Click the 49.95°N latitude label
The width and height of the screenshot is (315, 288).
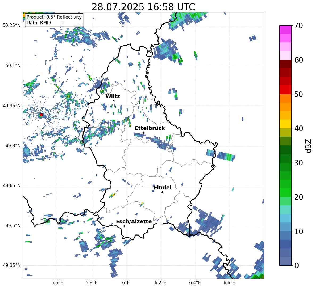(12, 106)
